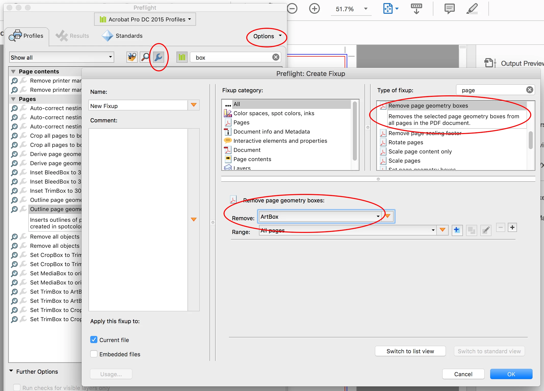Screen dimensions: 544x391
Task: Click Switch to list view button
Action: coord(410,351)
